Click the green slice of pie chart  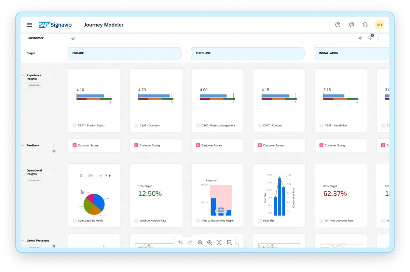tap(88, 206)
